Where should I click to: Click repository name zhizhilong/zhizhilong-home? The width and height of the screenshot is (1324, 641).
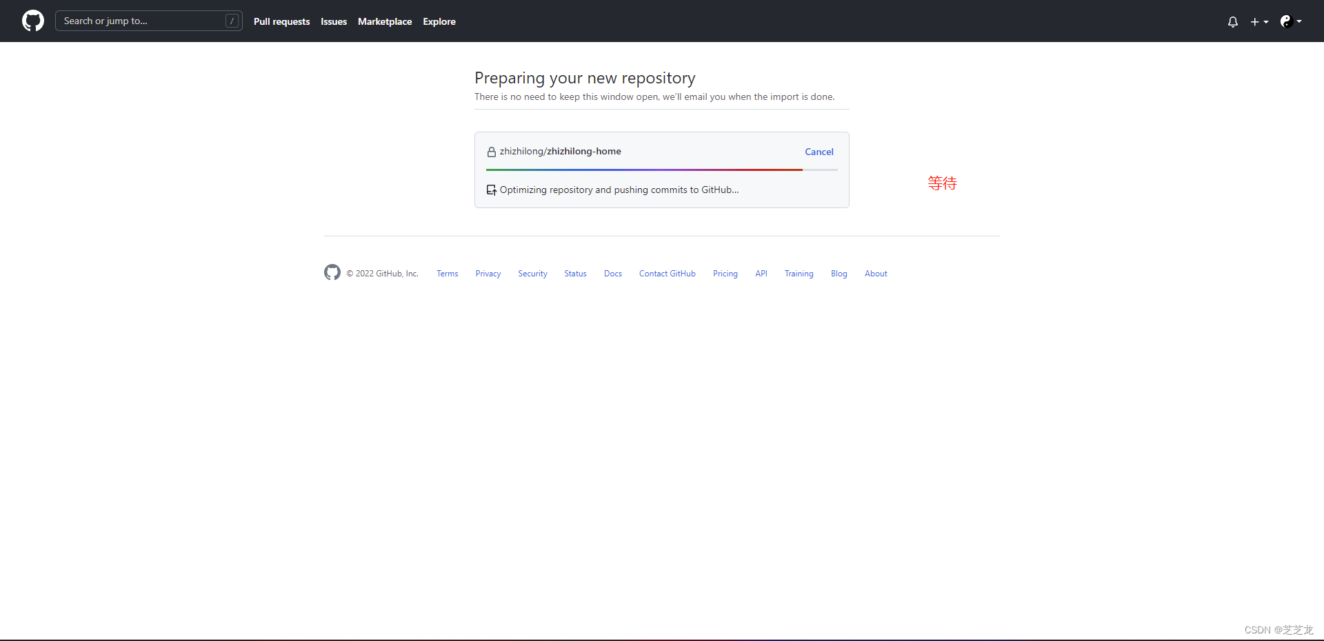tap(561, 151)
